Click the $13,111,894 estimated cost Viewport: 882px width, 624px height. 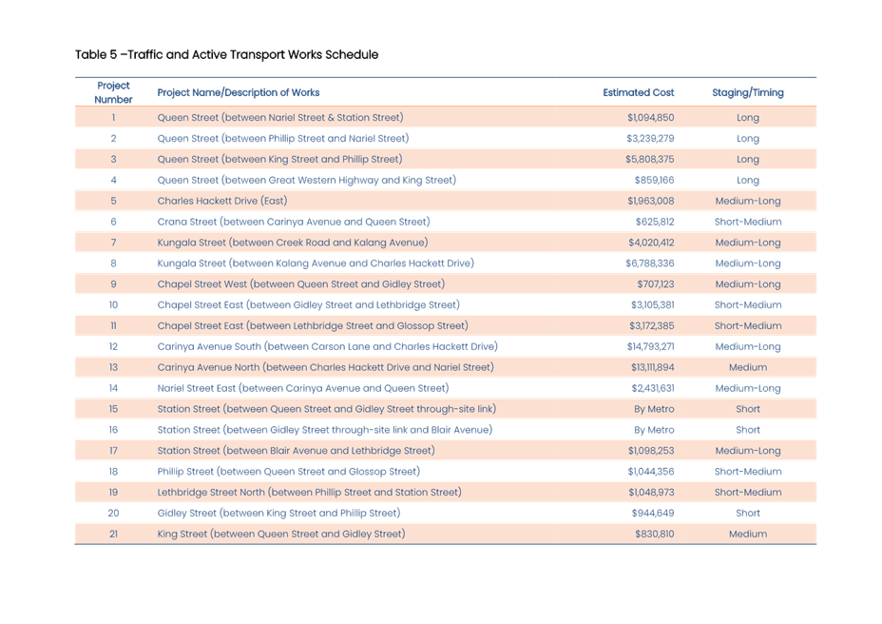(x=648, y=367)
